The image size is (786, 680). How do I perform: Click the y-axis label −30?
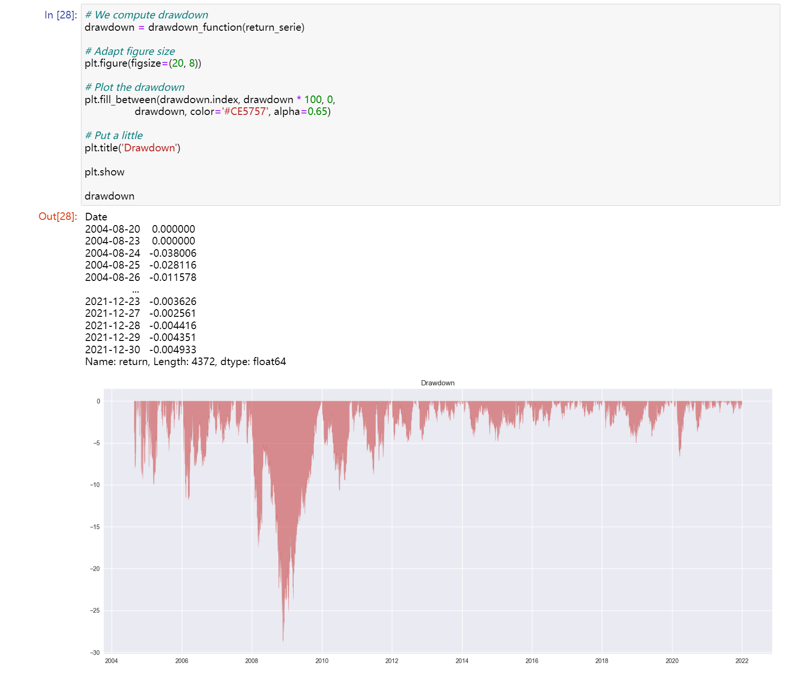(x=95, y=653)
